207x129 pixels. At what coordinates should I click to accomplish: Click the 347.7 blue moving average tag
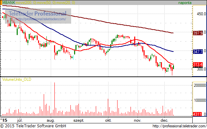point(198,52)
